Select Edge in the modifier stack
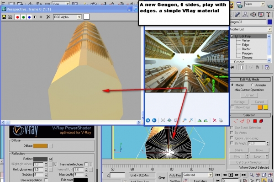This screenshot has width=274, height=182. click(245, 45)
